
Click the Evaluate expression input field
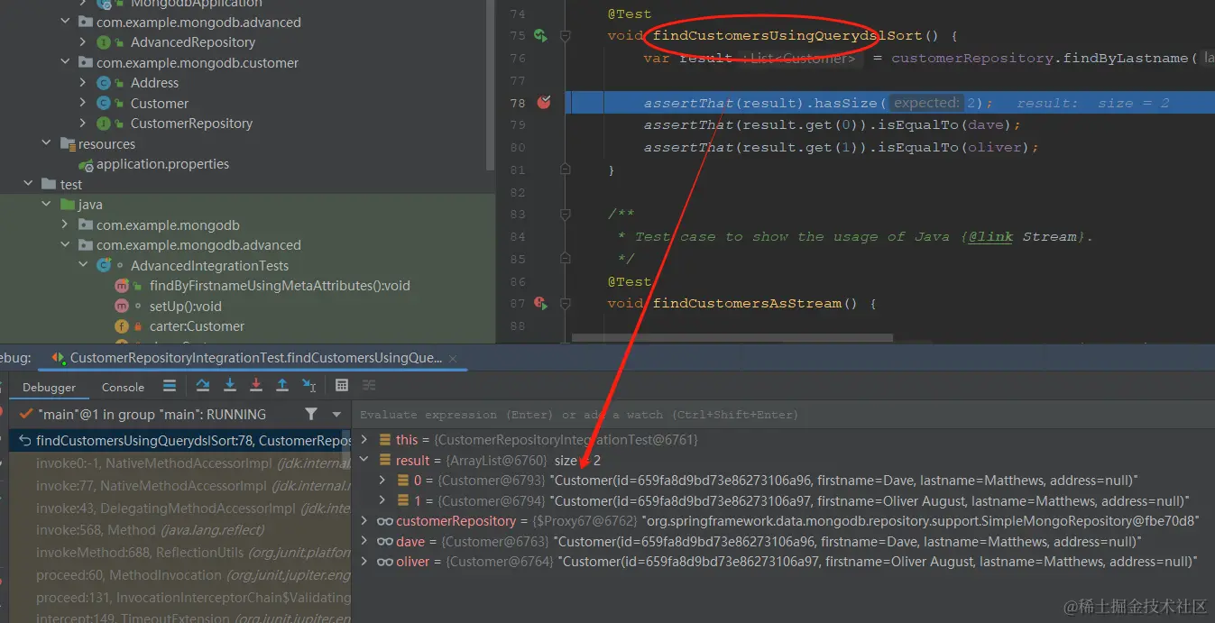point(783,415)
